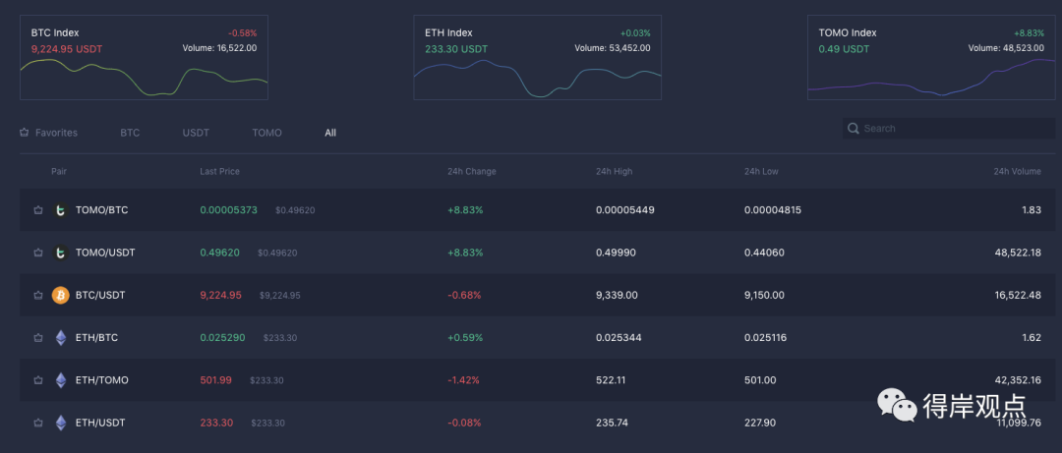Sort by the 24h Low column header
The width and height of the screenshot is (1062, 453).
(761, 171)
